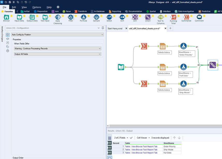Open the Output All Fields dropdown
222x159 pixels.
(x=58, y=54)
